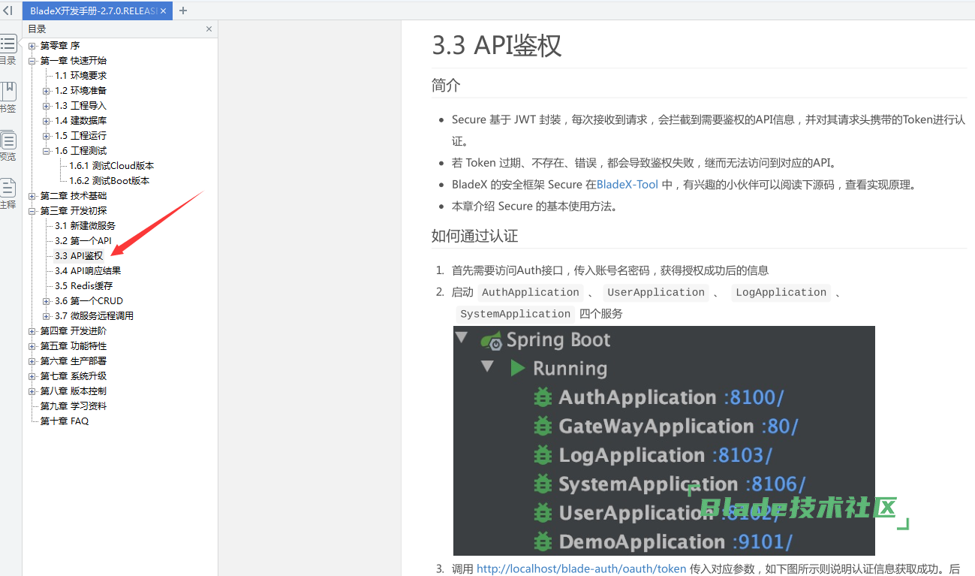Click the 如何通过认证 subheading

474,236
